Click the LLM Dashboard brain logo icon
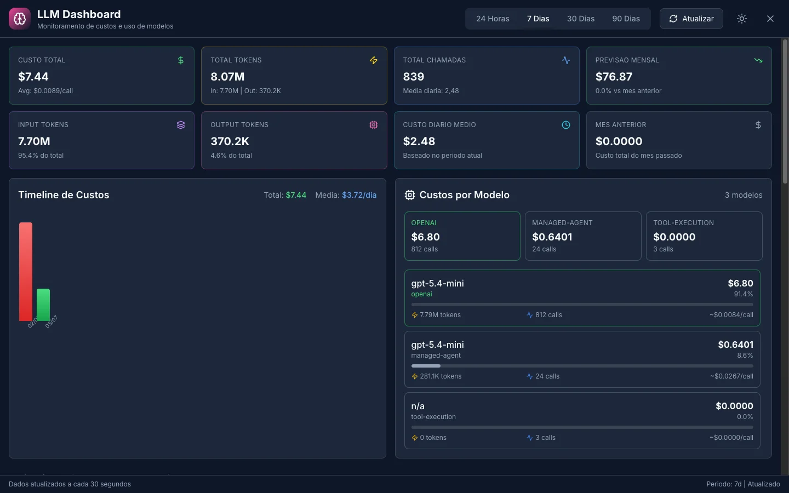 tap(20, 19)
